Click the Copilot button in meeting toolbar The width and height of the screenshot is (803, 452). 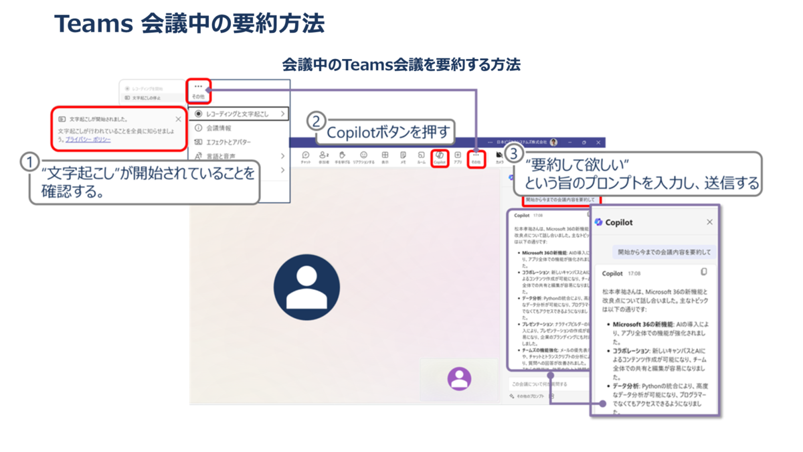pyautogui.click(x=440, y=158)
